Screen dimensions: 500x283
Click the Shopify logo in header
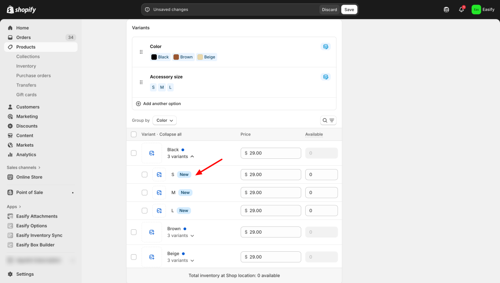[21, 9]
